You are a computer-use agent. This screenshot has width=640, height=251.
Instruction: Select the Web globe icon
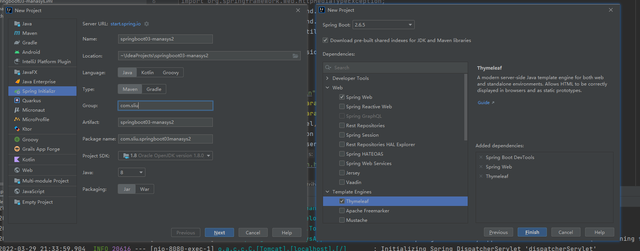tap(17, 170)
